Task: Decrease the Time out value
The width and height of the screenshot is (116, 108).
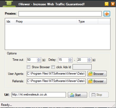Action: tap(39, 61)
